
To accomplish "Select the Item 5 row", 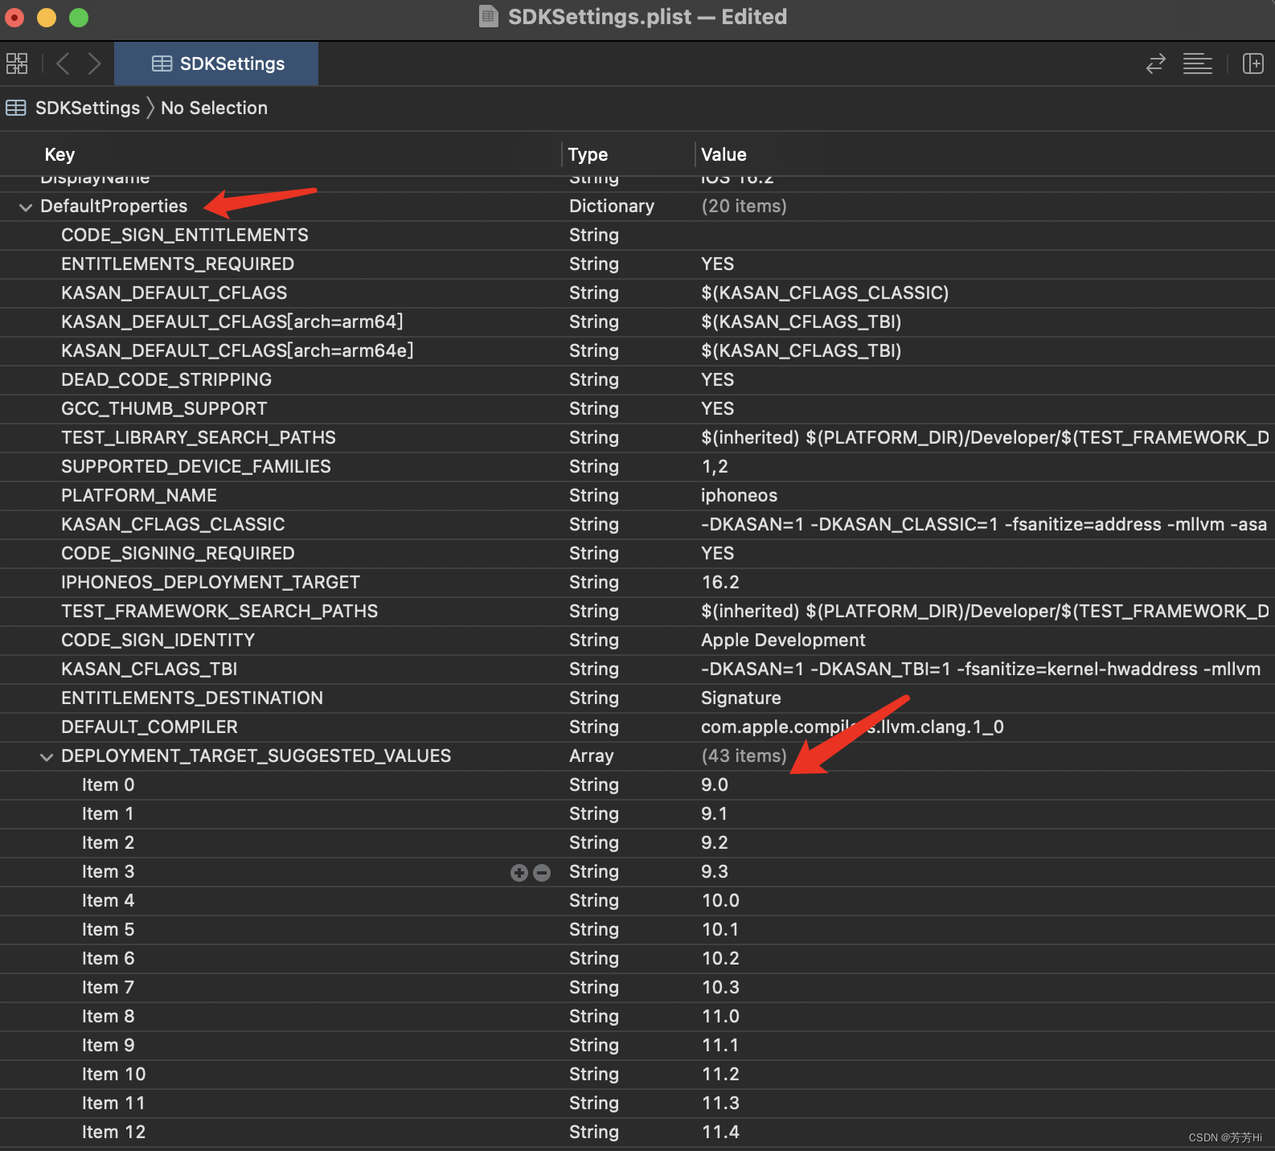I will (x=637, y=929).
